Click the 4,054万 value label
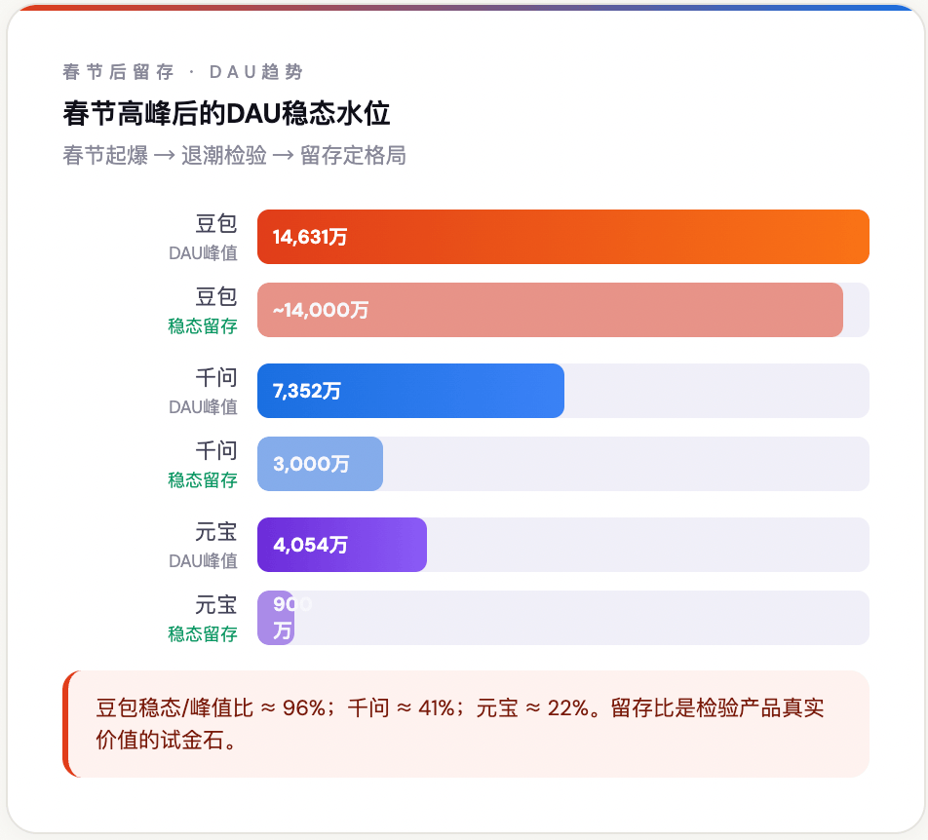 (310, 545)
